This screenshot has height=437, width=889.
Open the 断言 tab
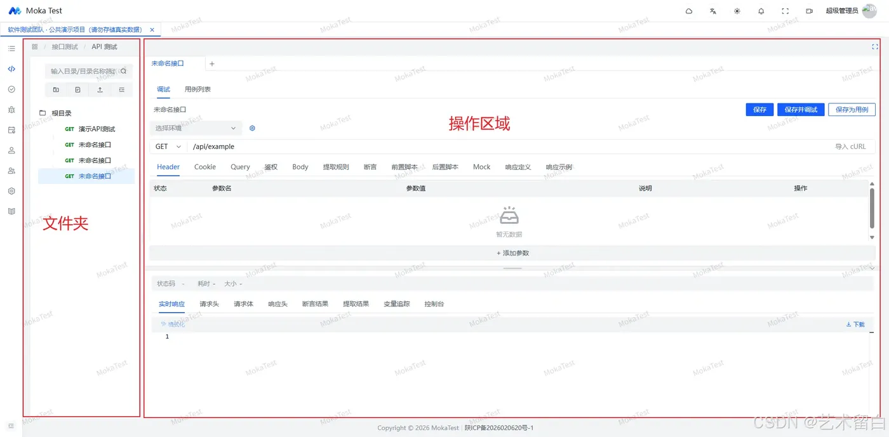tap(370, 167)
